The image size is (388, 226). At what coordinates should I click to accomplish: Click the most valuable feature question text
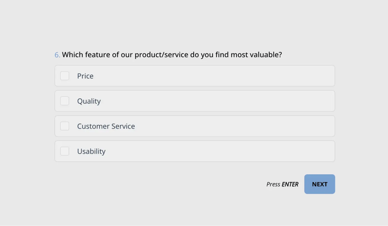[x=172, y=55]
